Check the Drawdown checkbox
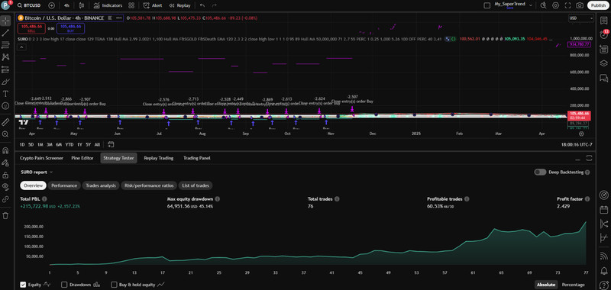The image size is (611, 290). (64, 285)
